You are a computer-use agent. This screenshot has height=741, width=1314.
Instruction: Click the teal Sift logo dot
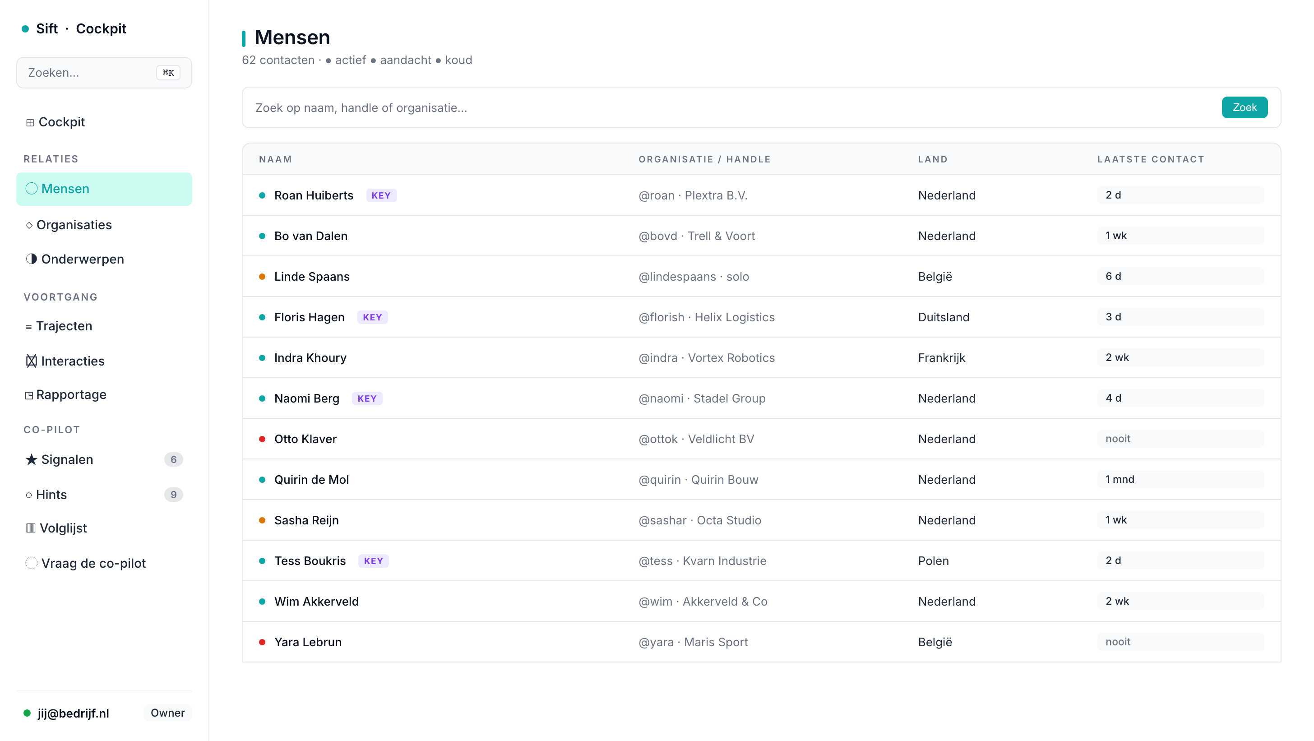[x=26, y=29]
